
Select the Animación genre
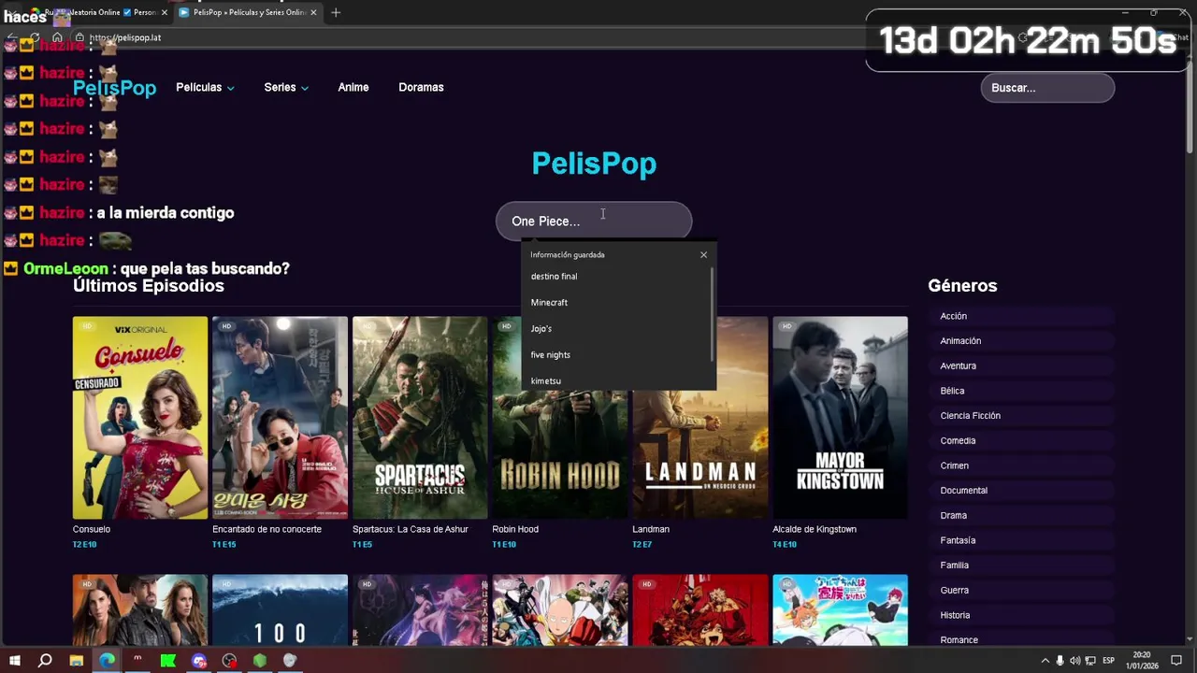(x=1021, y=341)
